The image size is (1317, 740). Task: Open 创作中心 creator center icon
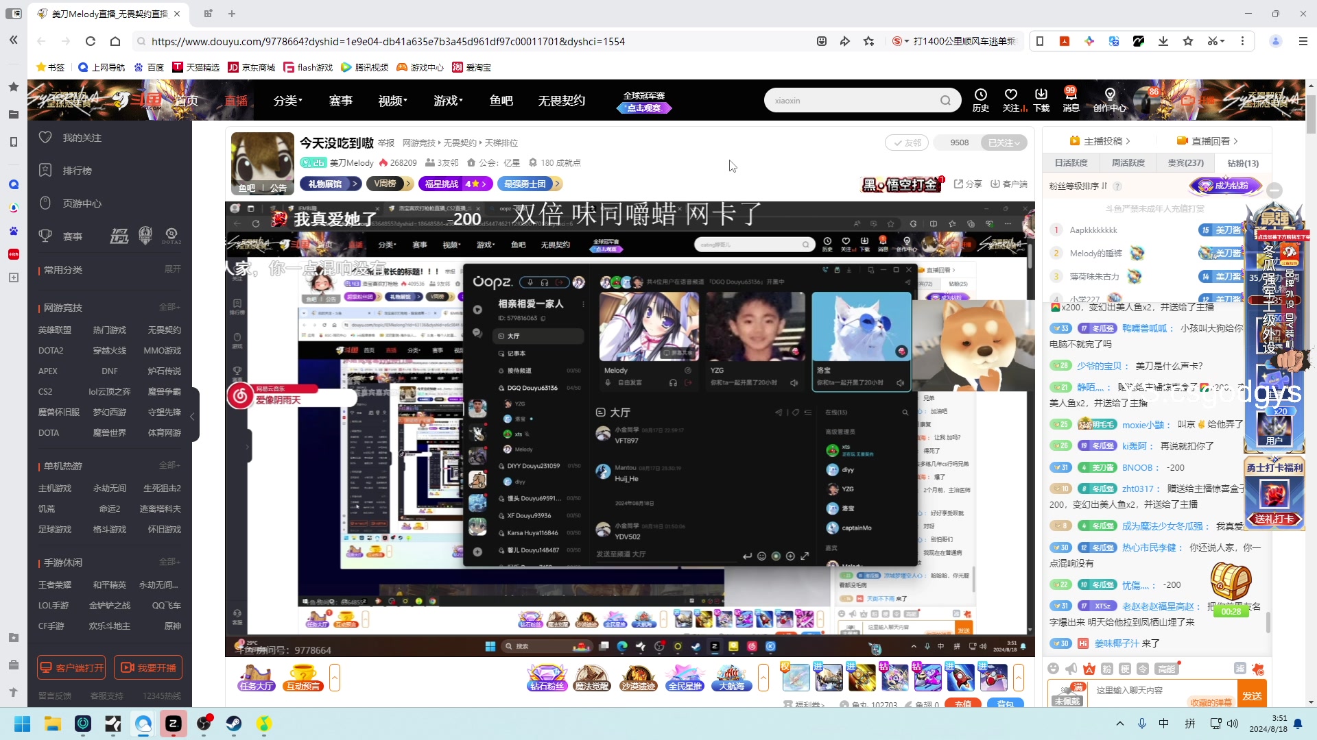(x=1109, y=100)
